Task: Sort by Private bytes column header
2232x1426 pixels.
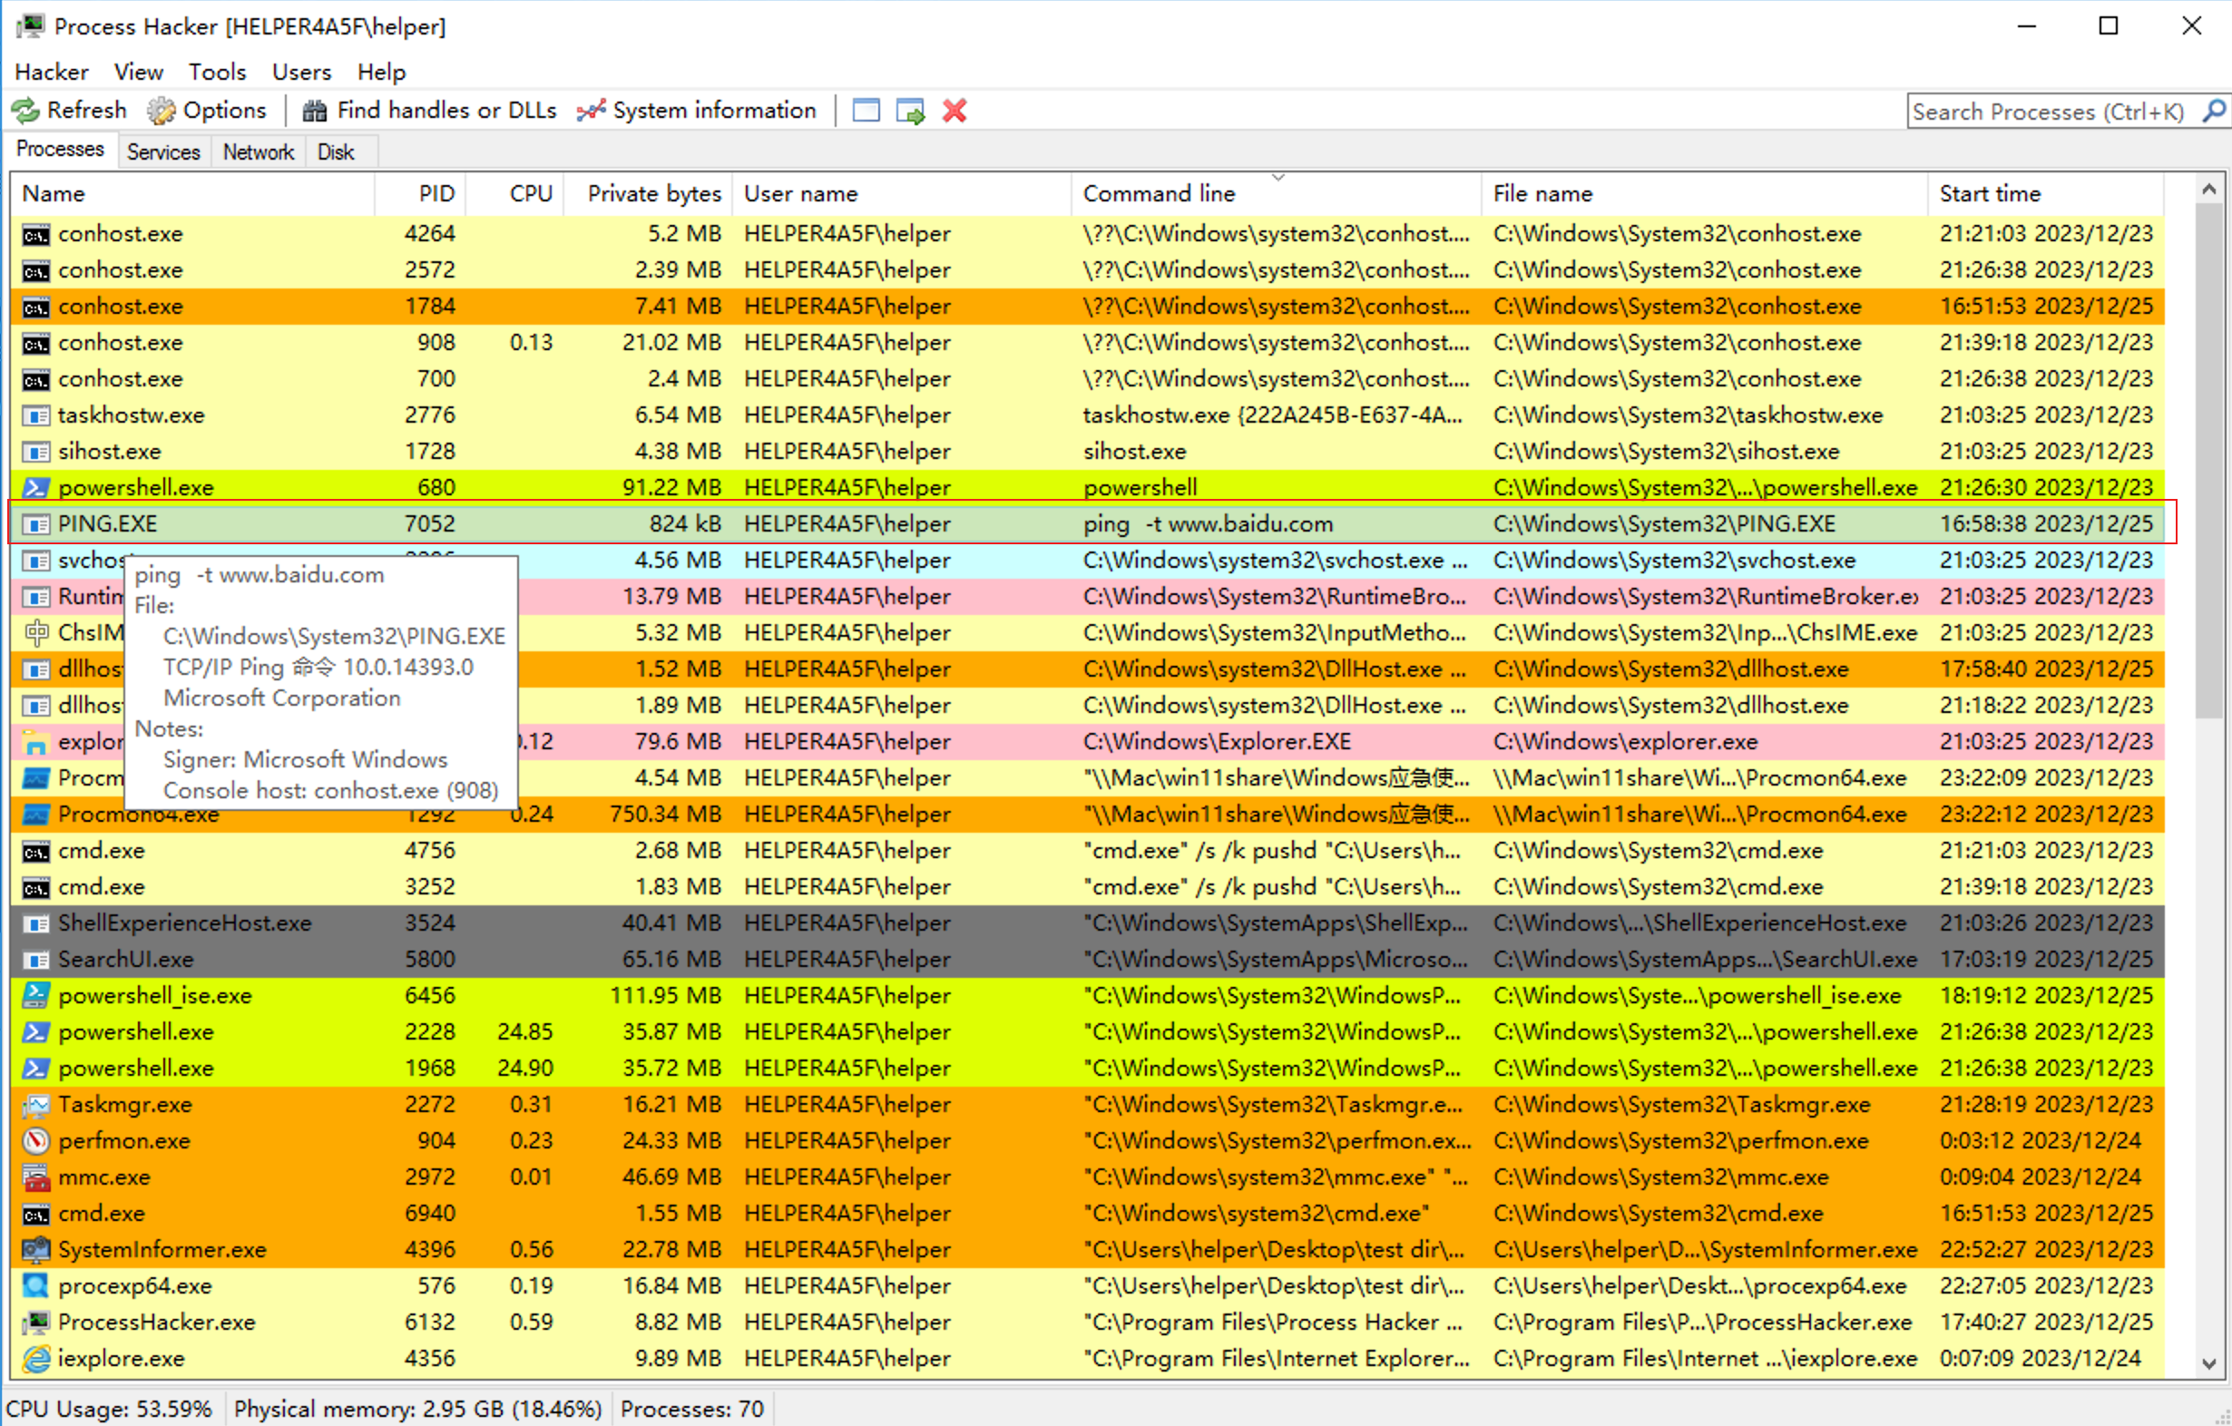Action: 653,193
